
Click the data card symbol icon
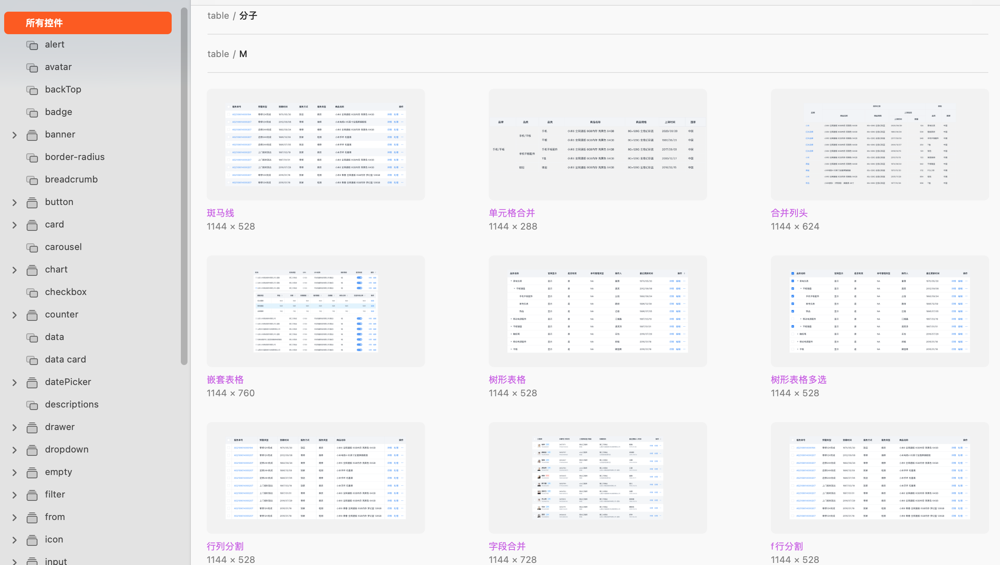click(x=32, y=360)
